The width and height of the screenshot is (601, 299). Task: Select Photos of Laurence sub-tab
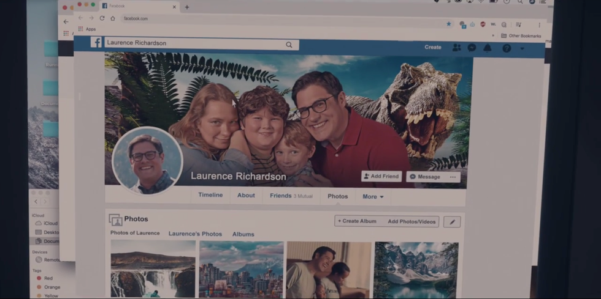tap(135, 233)
